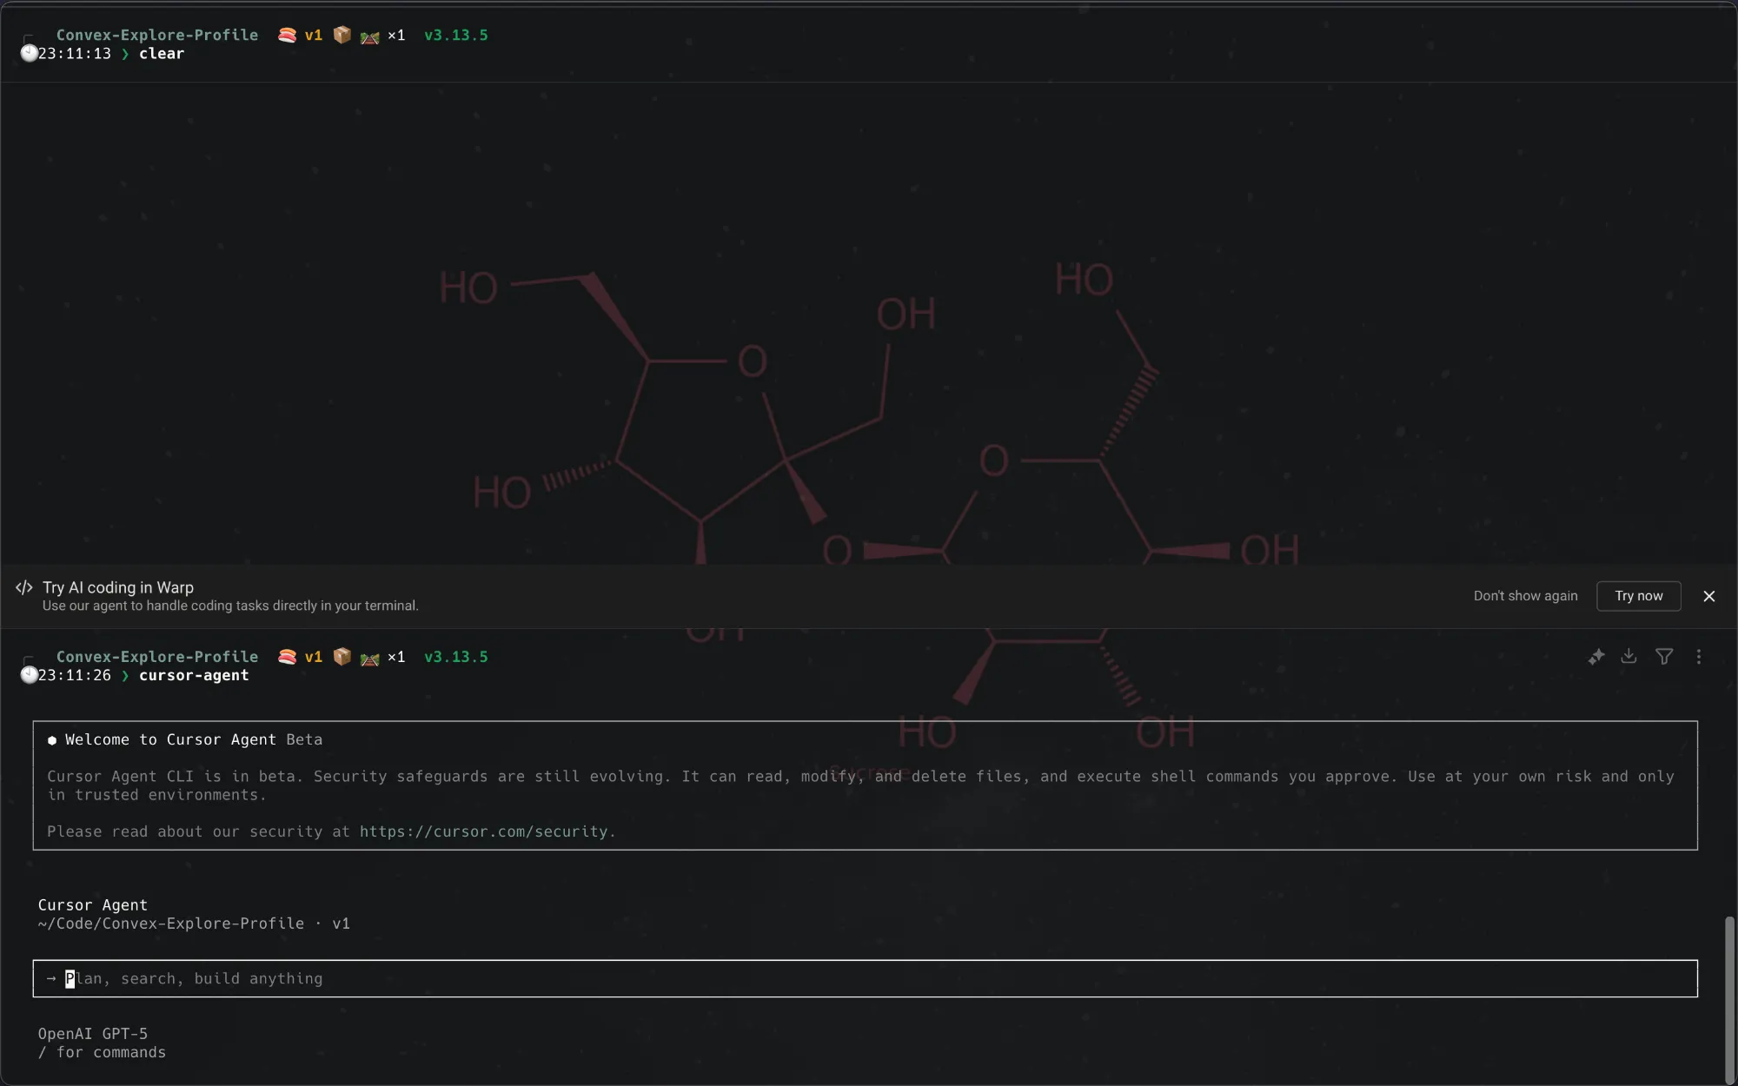Click the '/ for commands' hint
Viewport: 1738px width, 1086px height.
[102, 1052]
